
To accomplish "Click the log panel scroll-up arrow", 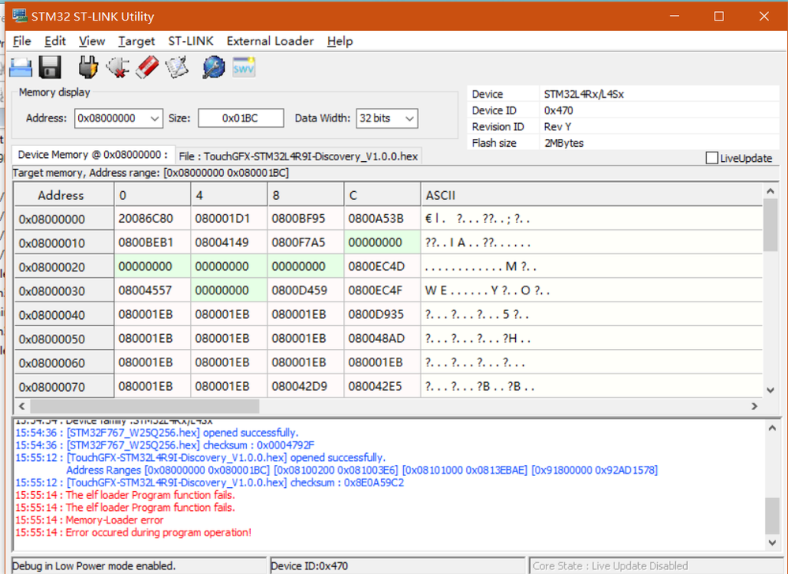I will coord(772,428).
